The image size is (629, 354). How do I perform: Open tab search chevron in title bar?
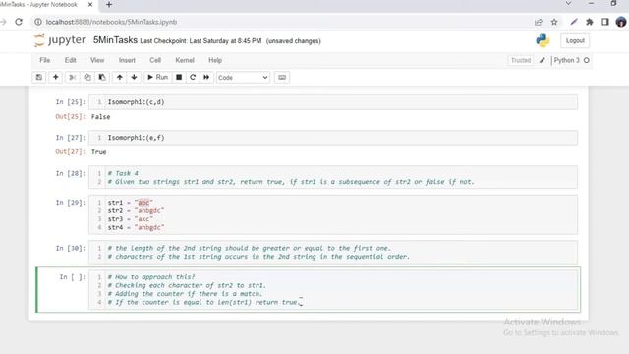pos(568,4)
